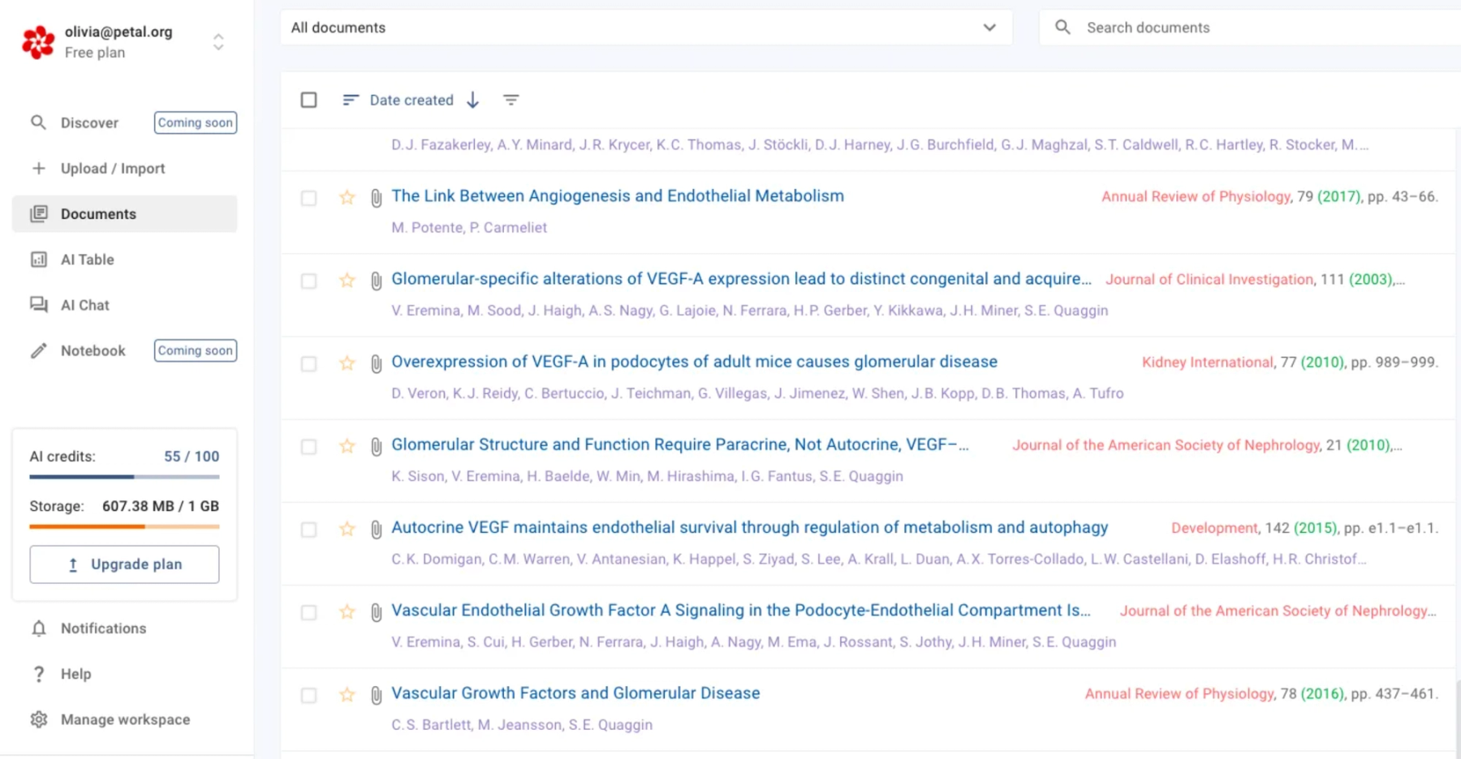
Task: Click the Manage workspace gear icon
Action: click(39, 719)
